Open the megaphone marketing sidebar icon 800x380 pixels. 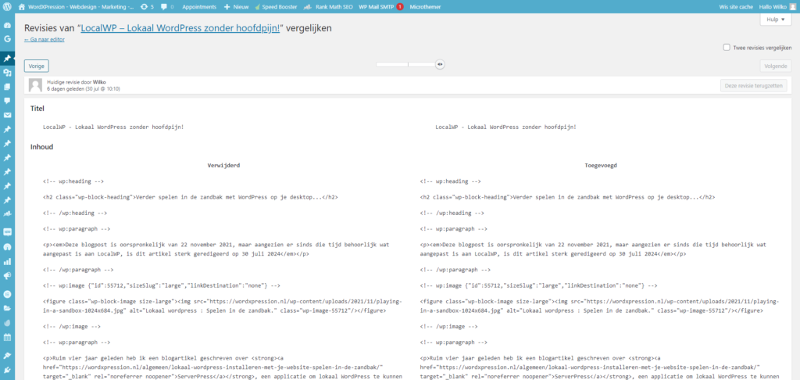(7, 276)
